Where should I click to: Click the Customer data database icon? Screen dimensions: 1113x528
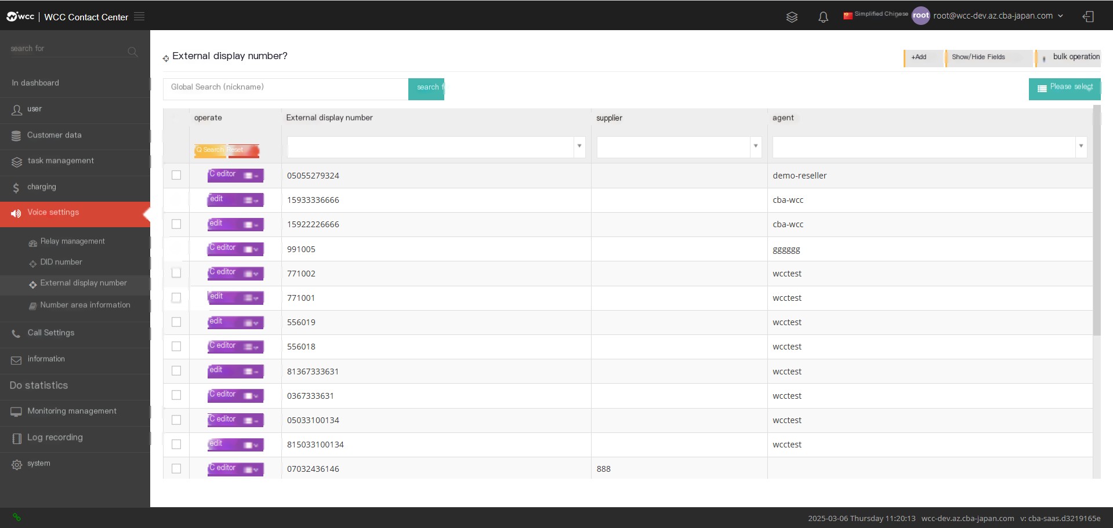pos(16,136)
